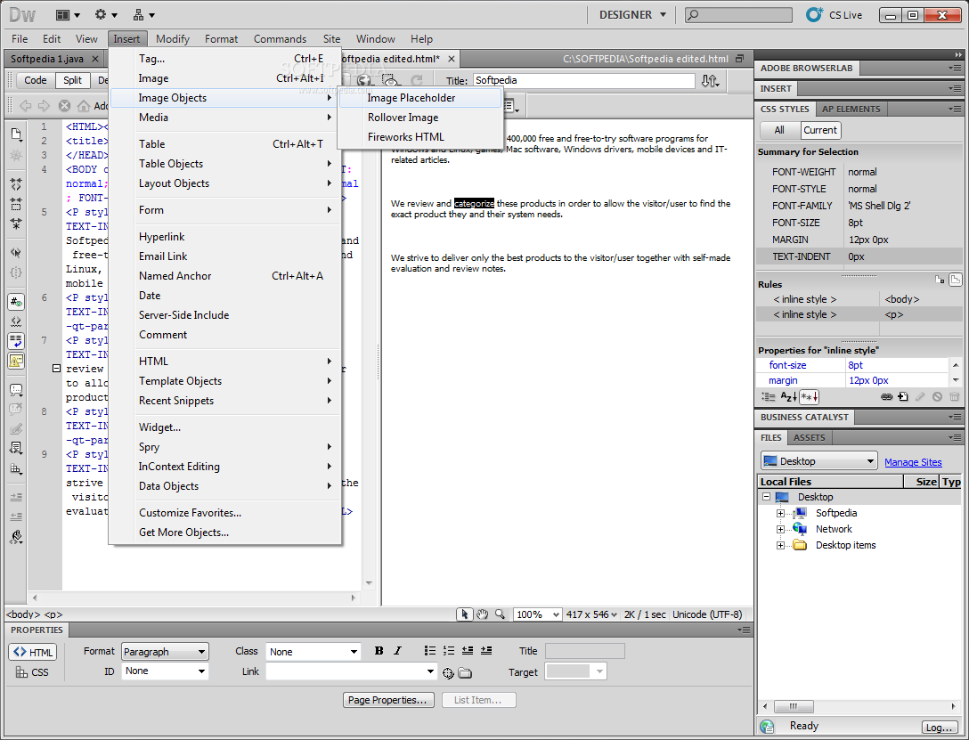Click the Page Properties button
Screen dimensions: 969x740
pos(388,700)
